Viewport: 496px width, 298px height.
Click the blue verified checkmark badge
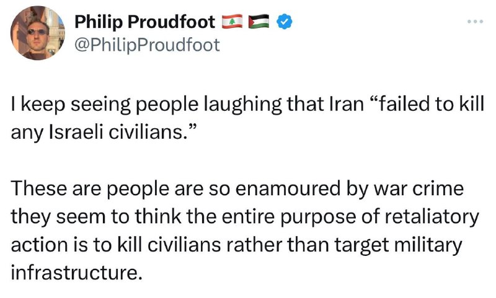[285, 22]
